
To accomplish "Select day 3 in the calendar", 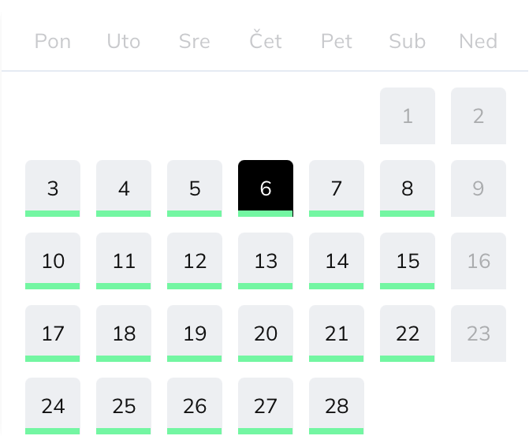I will [x=53, y=188].
